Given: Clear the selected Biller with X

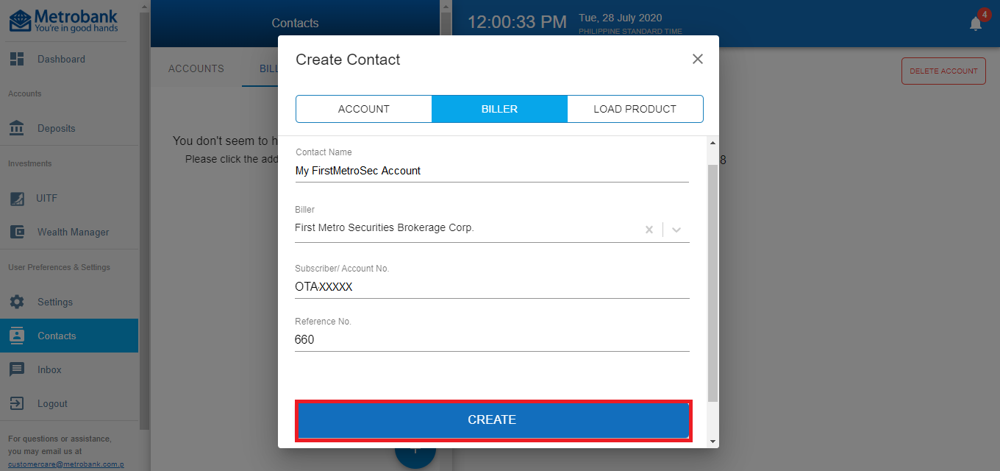Looking at the screenshot, I should pyautogui.click(x=649, y=230).
